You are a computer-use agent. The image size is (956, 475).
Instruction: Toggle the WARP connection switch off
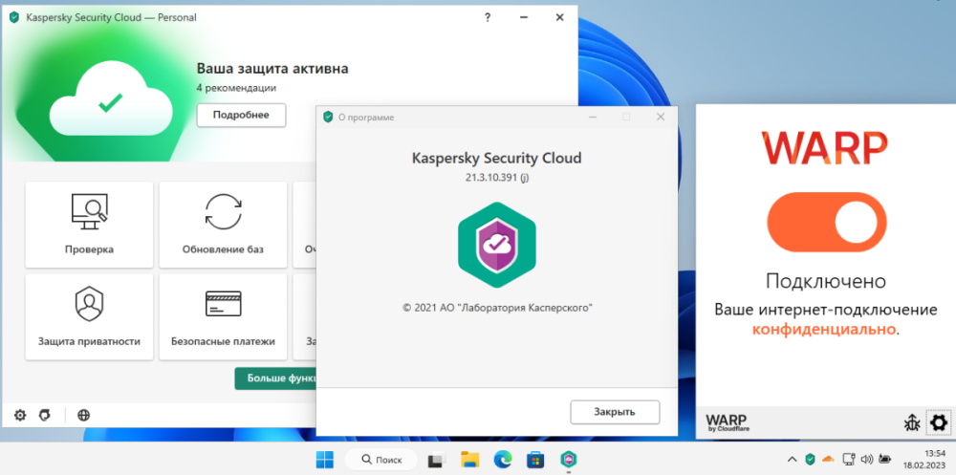826,223
